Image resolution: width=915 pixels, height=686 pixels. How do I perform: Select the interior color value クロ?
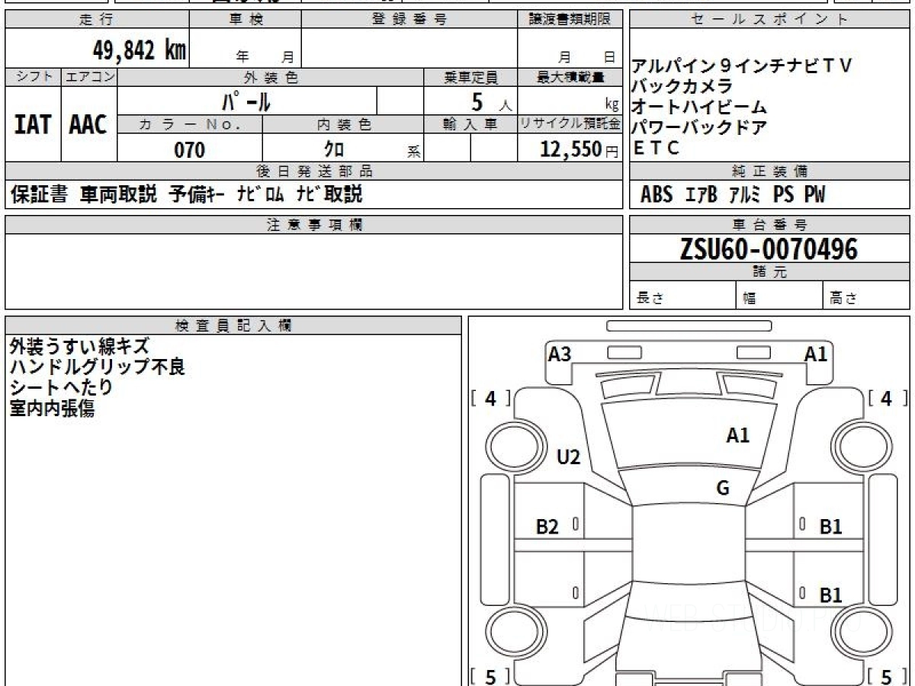pos(334,149)
